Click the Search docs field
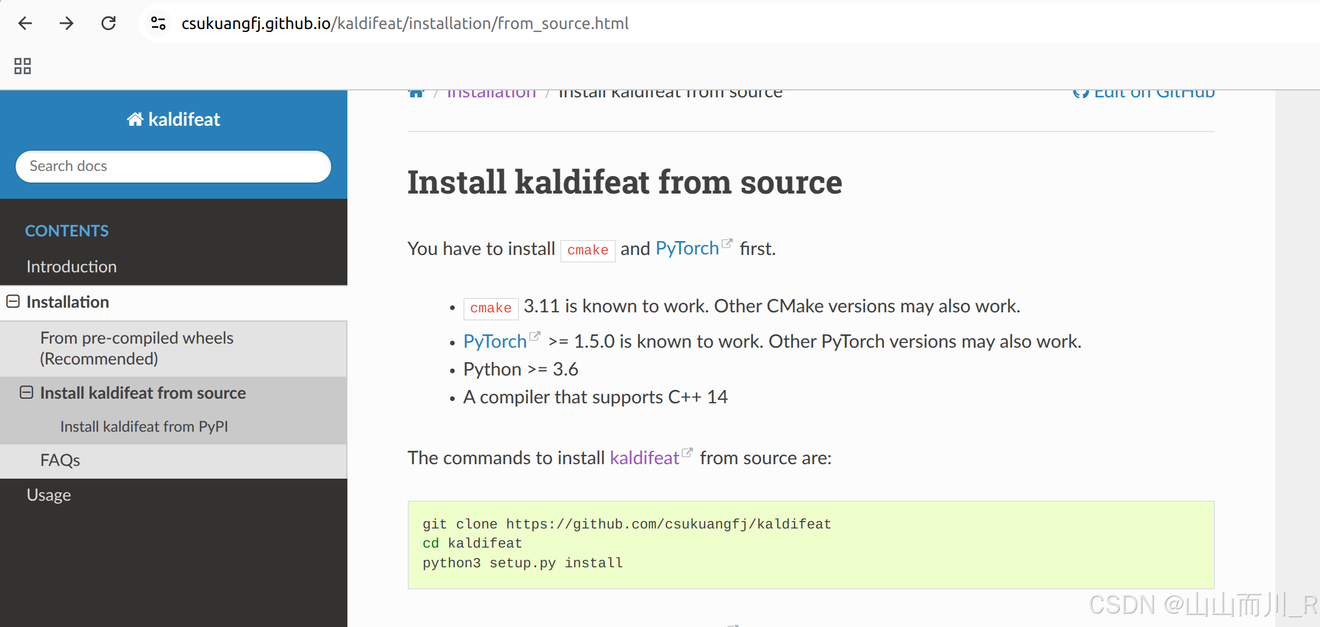This screenshot has height=627, width=1320. click(173, 166)
